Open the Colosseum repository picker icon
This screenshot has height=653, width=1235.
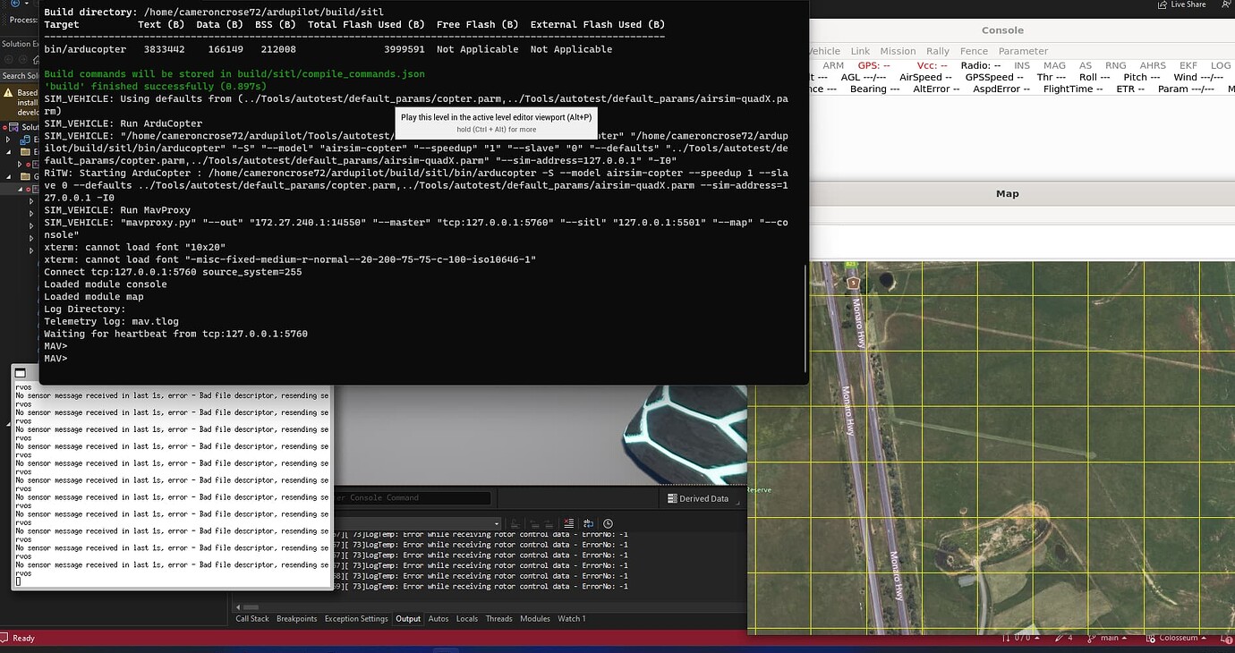click(x=1150, y=638)
